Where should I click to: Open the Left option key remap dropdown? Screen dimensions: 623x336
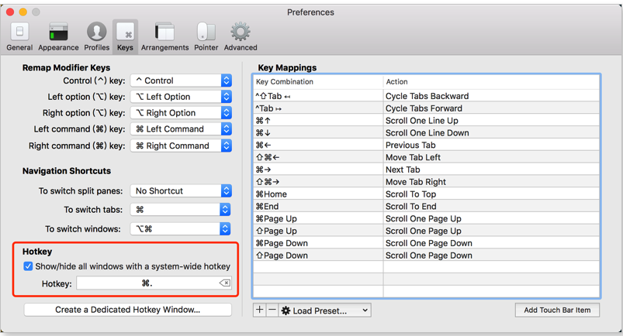pyautogui.click(x=182, y=97)
